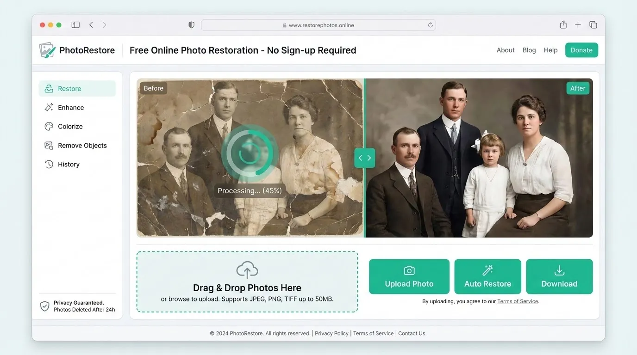Viewport: 637px width, 355px height.
Task: Click the PhotoRestore logo icon
Action: (x=47, y=50)
